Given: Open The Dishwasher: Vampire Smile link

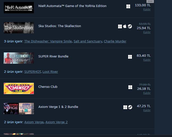Looking at the screenshot, I should (48, 41).
